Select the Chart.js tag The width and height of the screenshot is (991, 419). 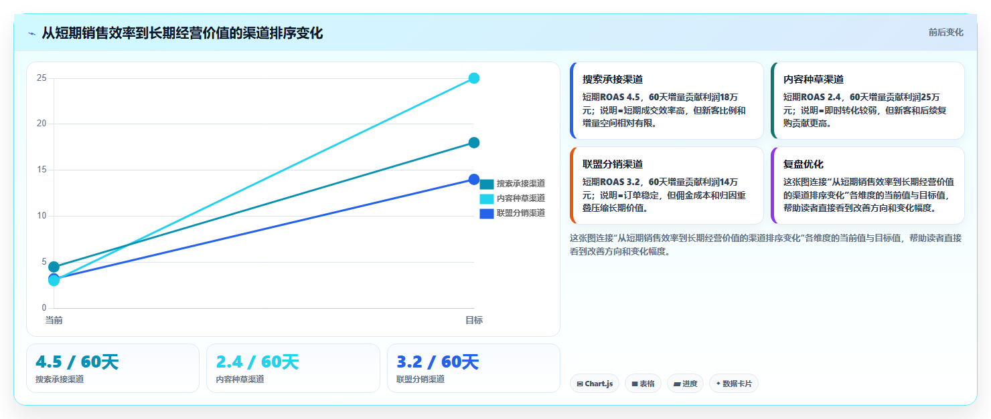595,384
